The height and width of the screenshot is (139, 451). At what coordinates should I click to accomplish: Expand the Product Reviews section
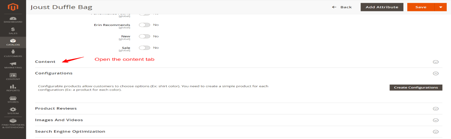coord(435,109)
